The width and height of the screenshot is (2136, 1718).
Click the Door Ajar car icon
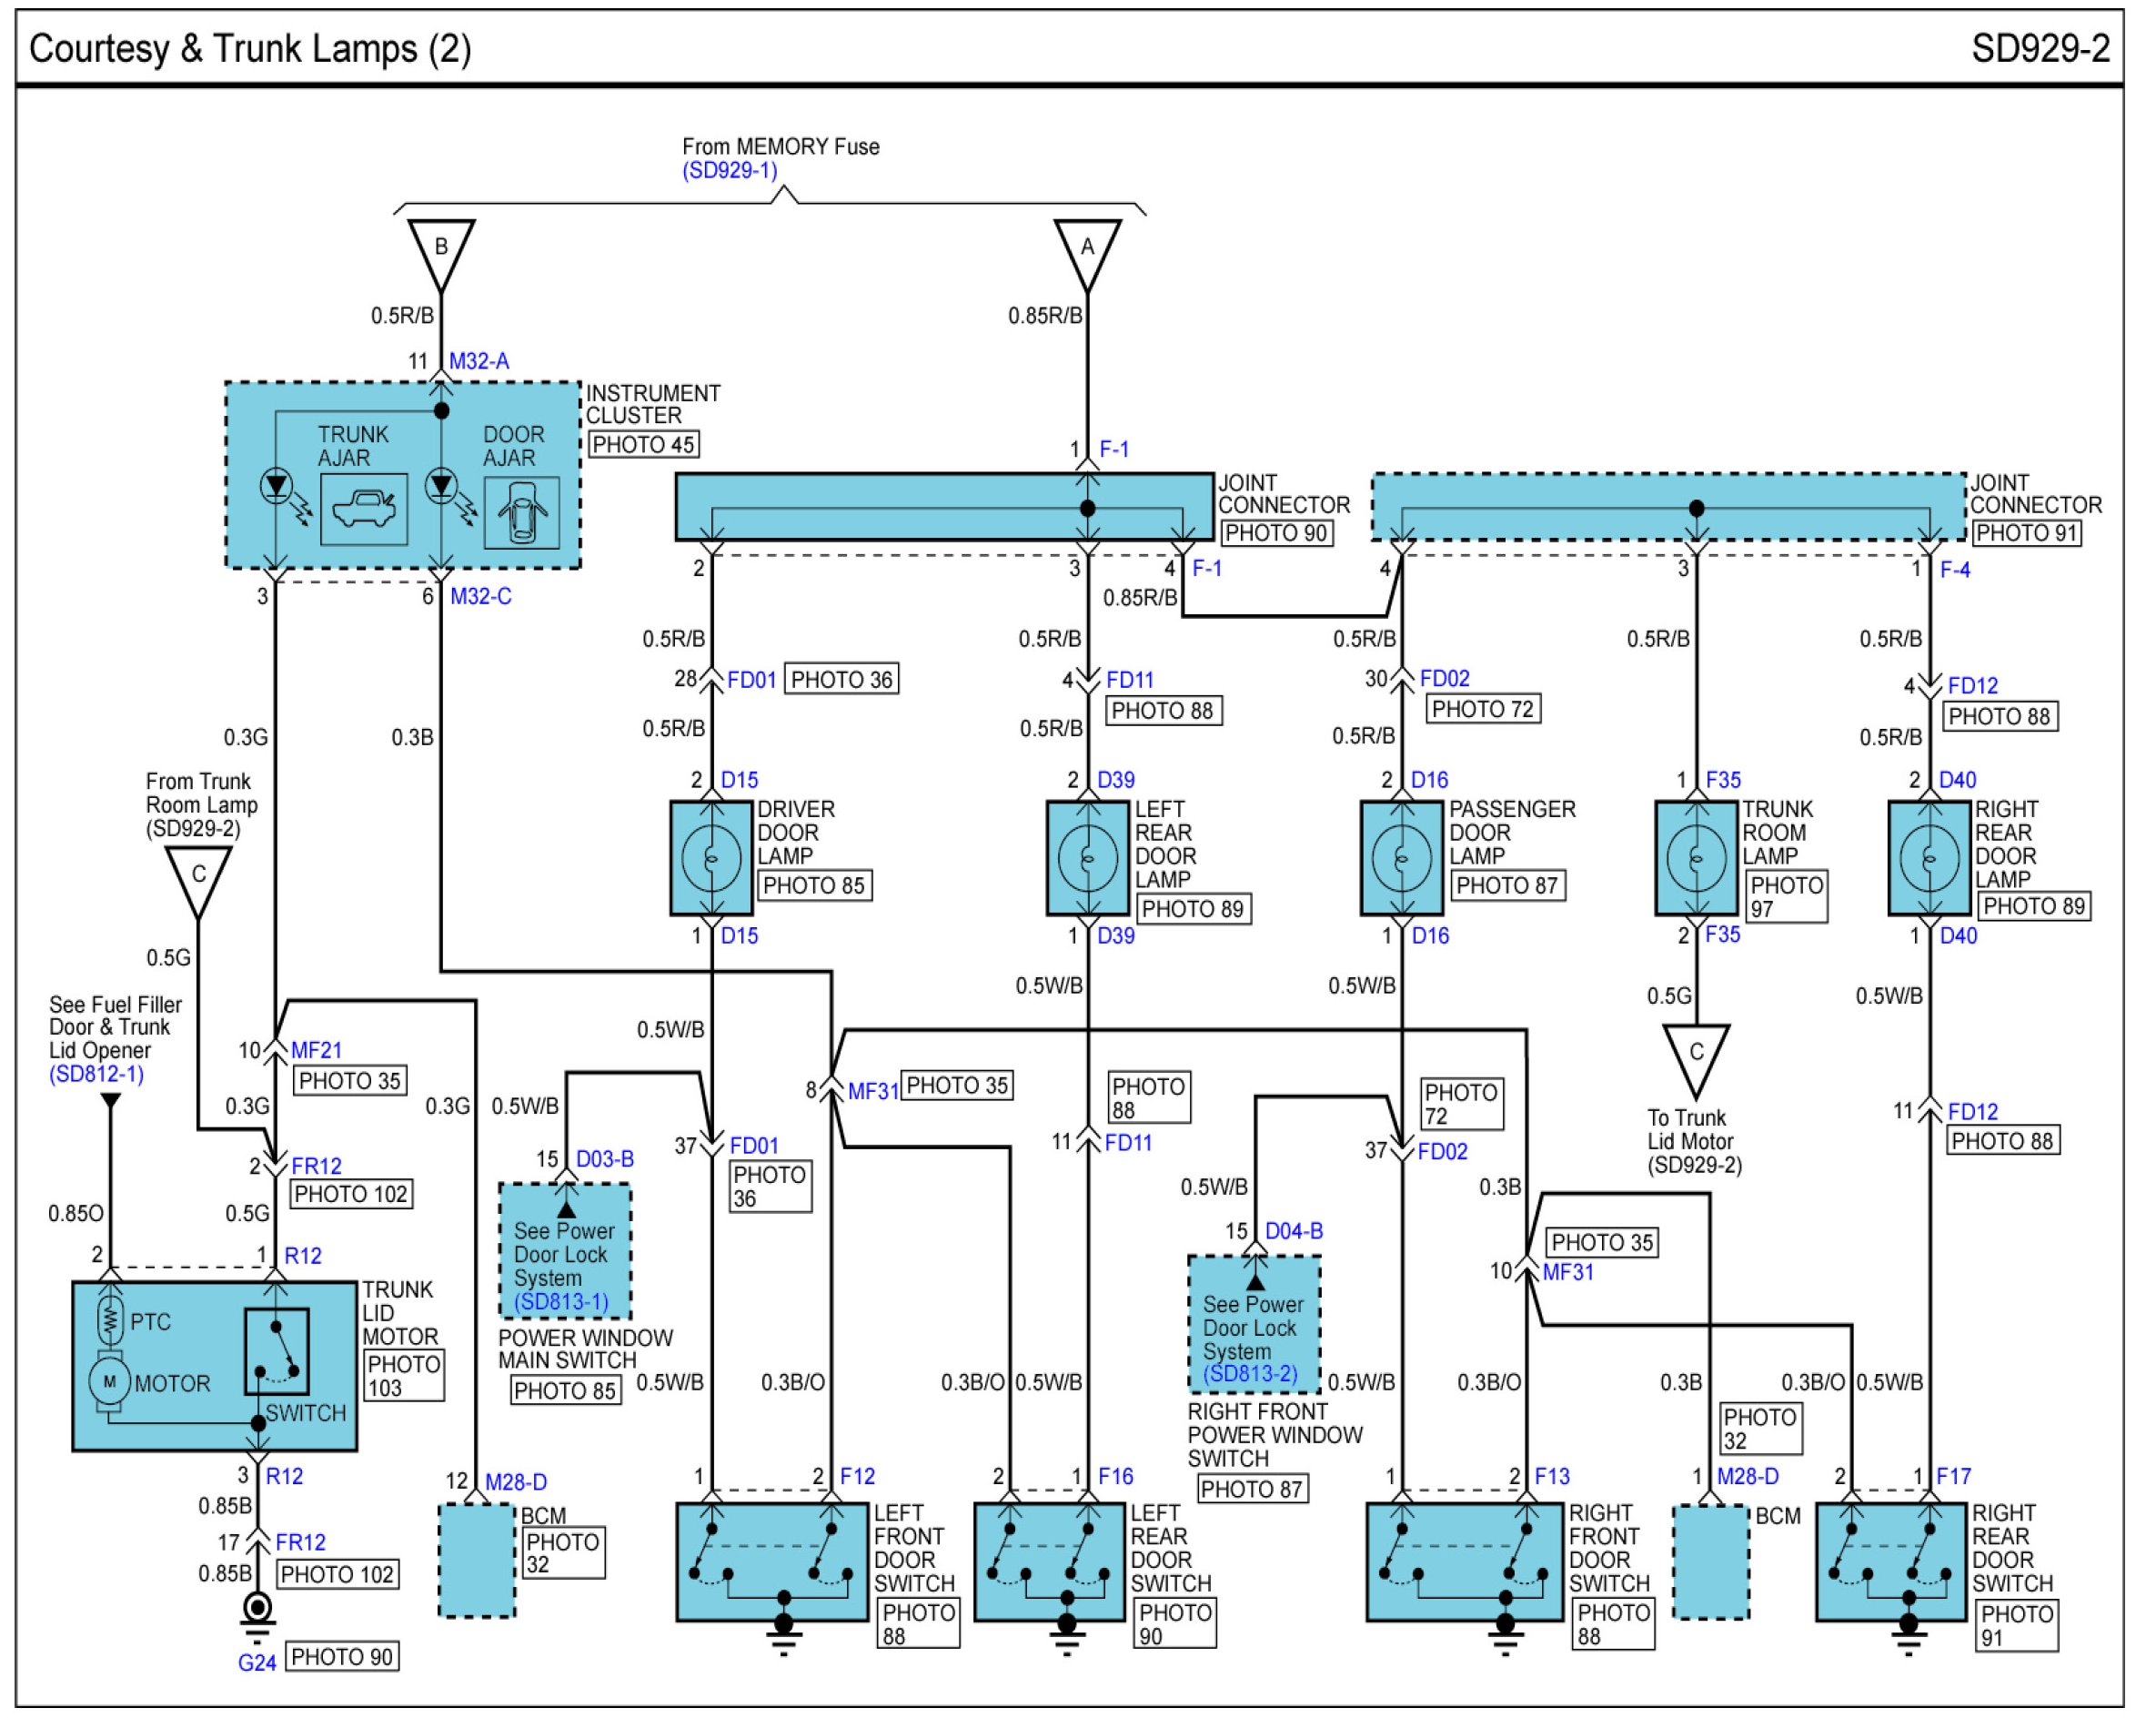(521, 513)
